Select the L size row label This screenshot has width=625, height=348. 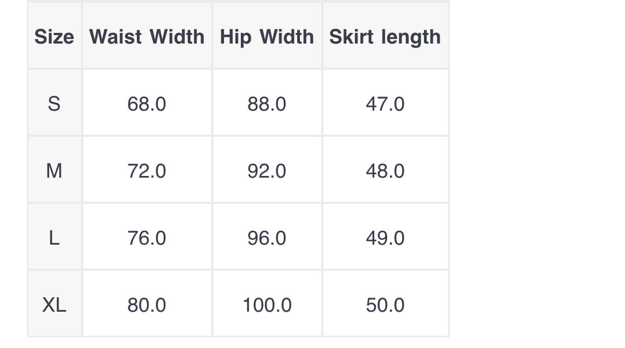point(54,238)
